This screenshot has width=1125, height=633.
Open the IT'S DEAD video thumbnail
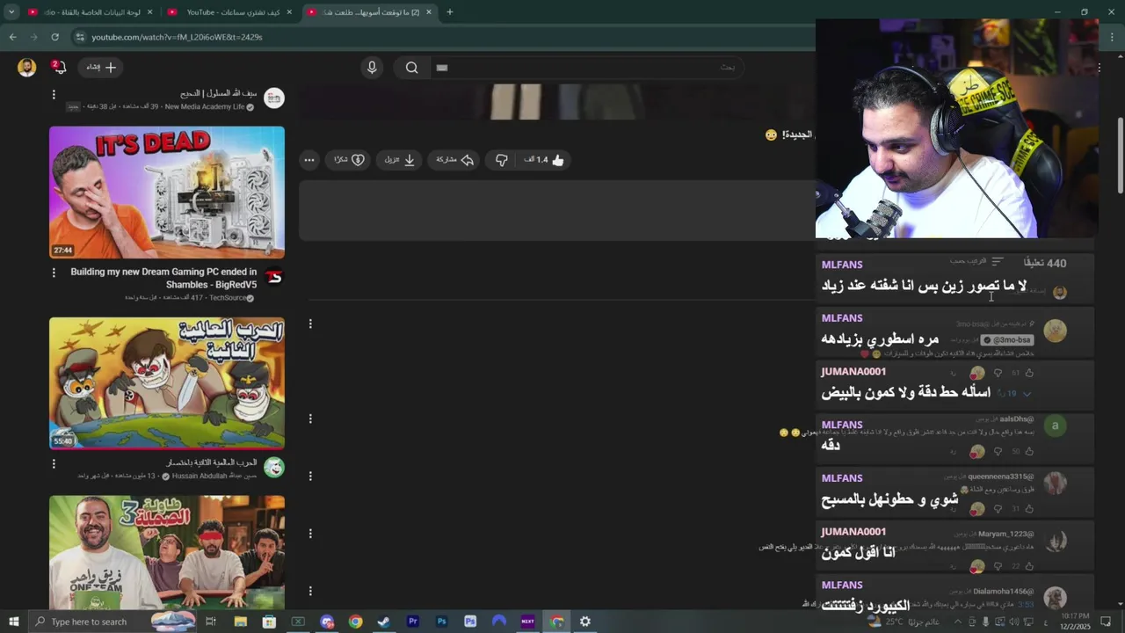pyautogui.click(x=167, y=192)
